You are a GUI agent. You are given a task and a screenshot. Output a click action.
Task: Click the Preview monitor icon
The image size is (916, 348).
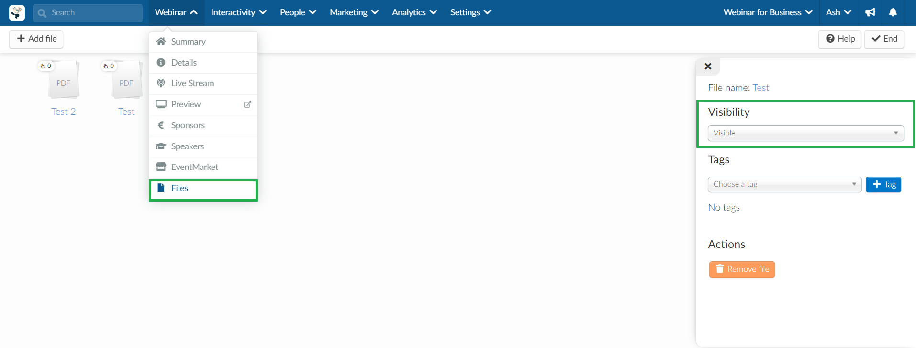(161, 104)
